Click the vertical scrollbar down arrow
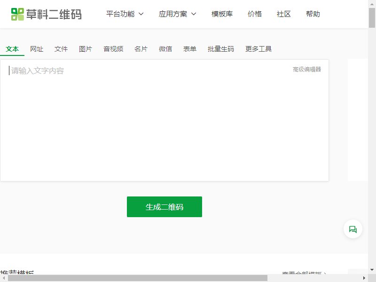 click(x=372, y=270)
